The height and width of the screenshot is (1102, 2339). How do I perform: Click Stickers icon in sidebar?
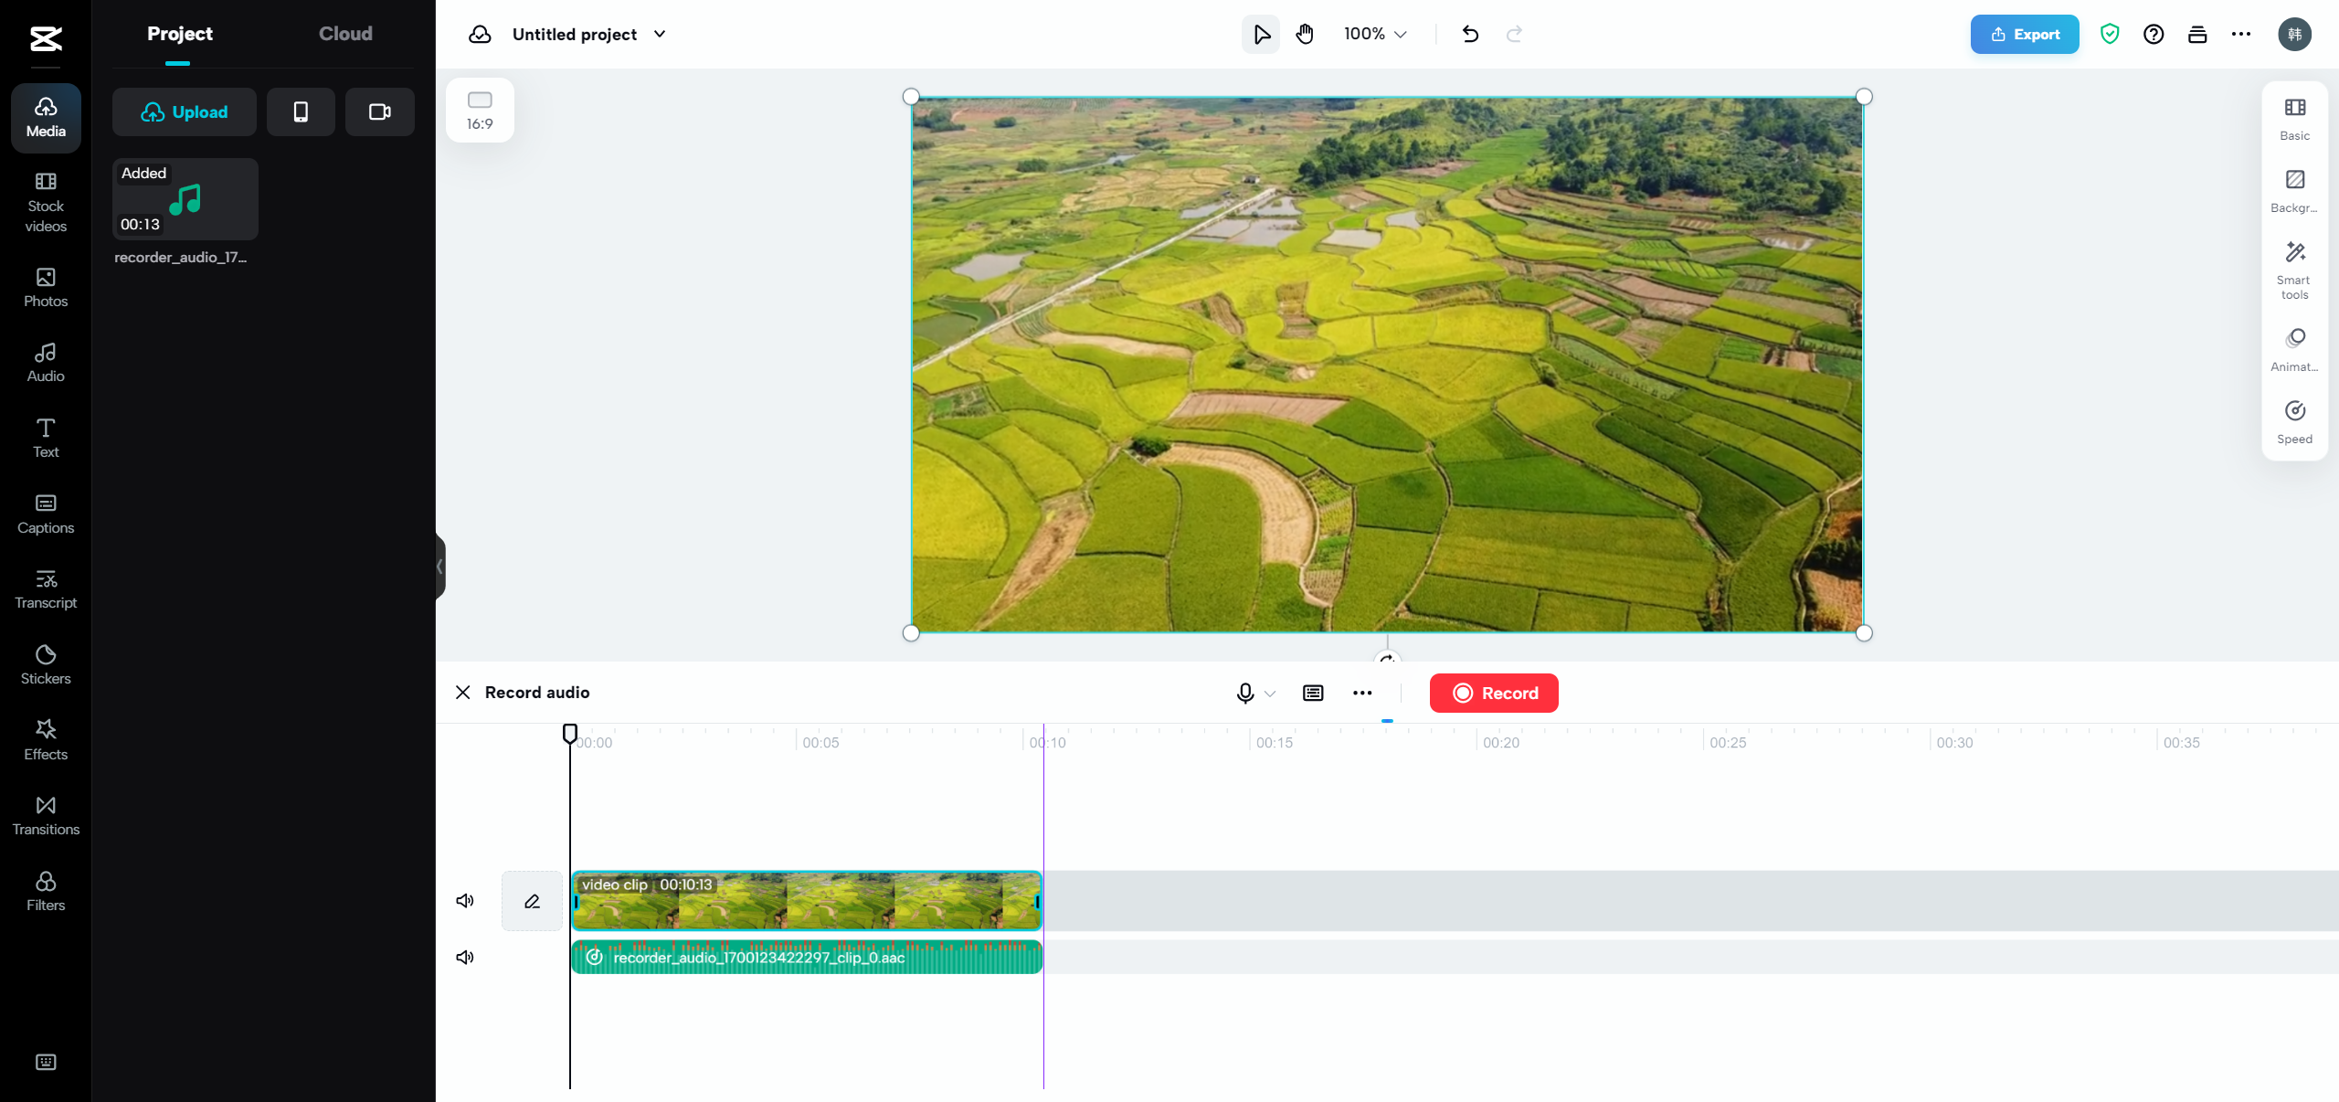click(x=45, y=663)
